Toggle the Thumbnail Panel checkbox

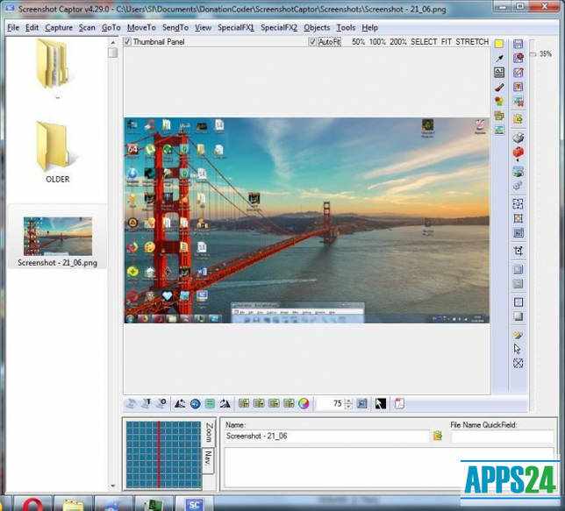pyautogui.click(x=127, y=42)
